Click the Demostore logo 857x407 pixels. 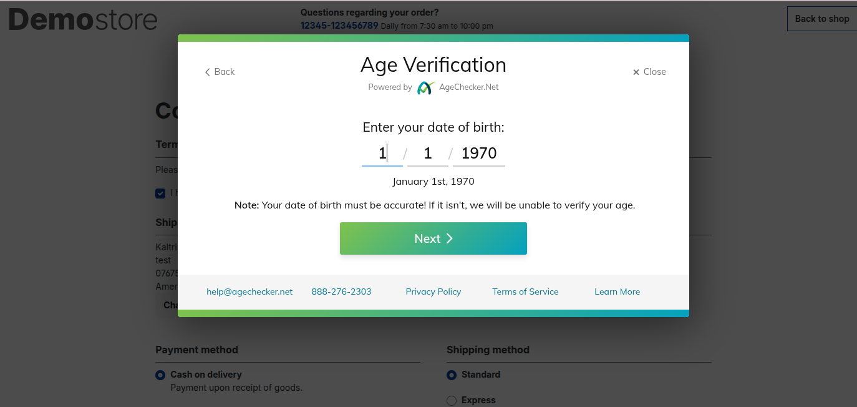pyautogui.click(x=83, y=20)
